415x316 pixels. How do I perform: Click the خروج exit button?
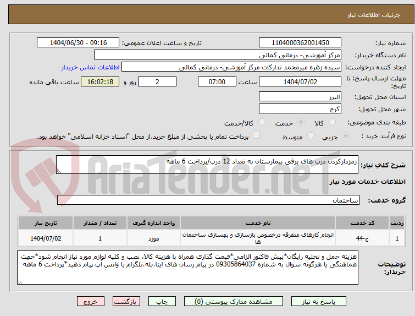point(91,302)
